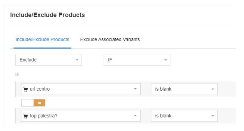This screenshot has height=131, width=244.
Task: Click the arrow on the IF dropdown
Action: (x=165, y=61)
